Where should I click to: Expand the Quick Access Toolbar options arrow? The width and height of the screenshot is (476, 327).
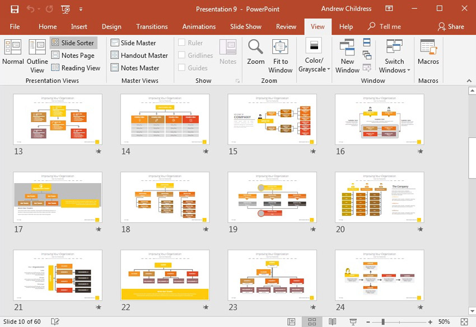(x=80, y=9)
